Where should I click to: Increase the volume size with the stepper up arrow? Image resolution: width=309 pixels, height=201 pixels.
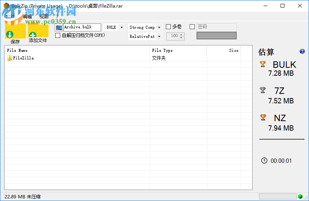[181, 34]
